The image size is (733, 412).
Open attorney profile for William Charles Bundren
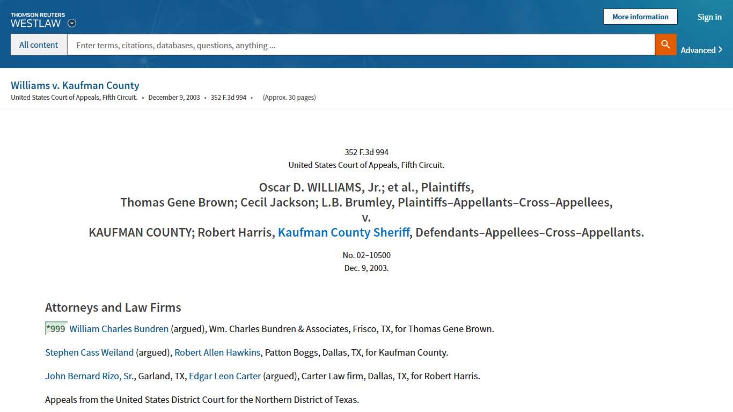click(x=118, y=329)
